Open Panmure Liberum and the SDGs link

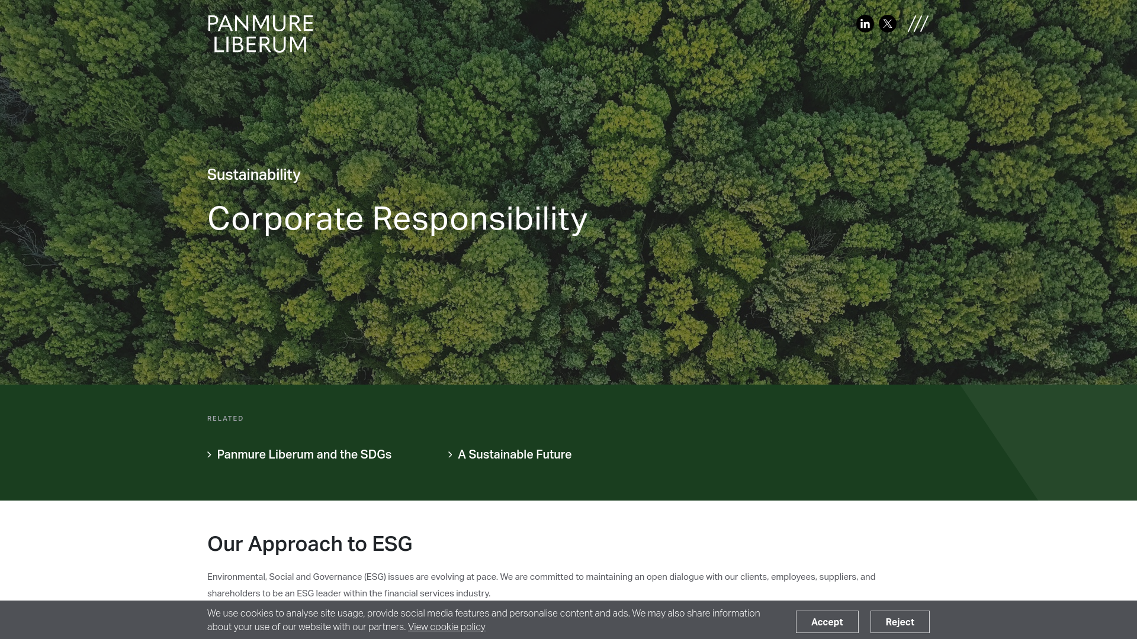300,454
